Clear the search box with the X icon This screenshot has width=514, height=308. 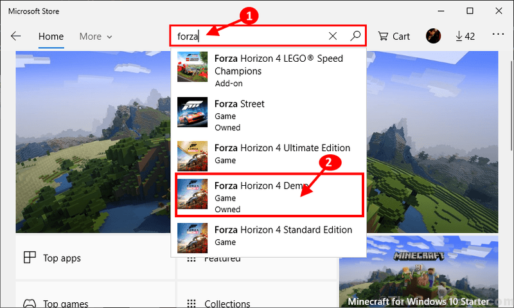pos(333,36)
